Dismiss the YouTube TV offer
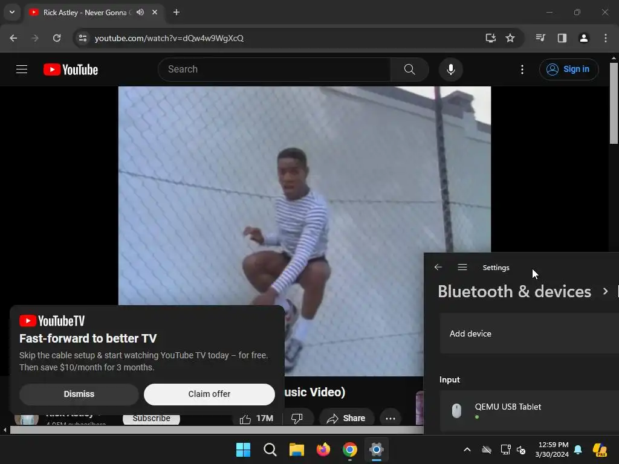 pos(79,394)
